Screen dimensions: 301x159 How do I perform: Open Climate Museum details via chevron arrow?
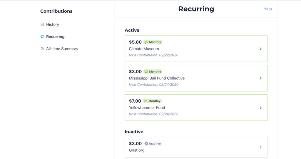coord(260,49)
